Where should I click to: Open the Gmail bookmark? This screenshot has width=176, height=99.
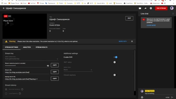coord(23,3)
